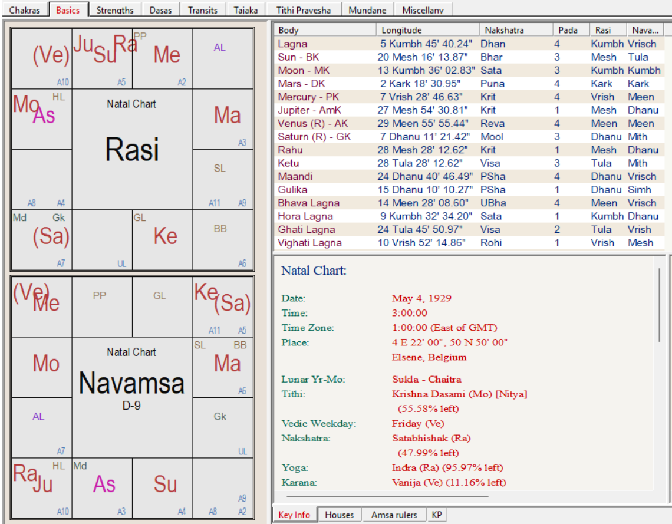The image size is (672, 524).
Task: Open the Tajaka tab
Action: tap(246, 9)
